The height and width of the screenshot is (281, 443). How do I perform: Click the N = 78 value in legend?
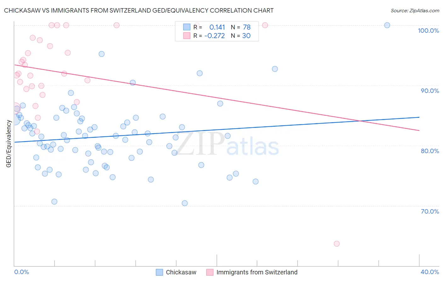(241, 27)
